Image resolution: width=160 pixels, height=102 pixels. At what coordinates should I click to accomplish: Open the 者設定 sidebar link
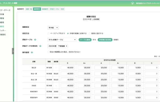3,34
